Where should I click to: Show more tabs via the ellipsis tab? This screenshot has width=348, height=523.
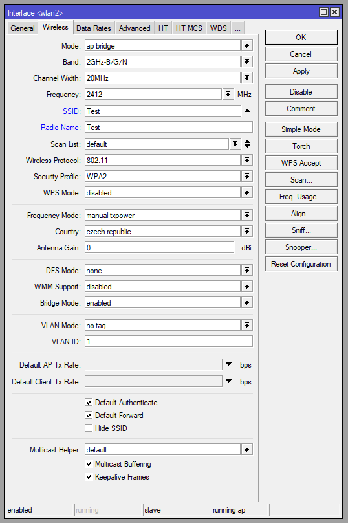237,28
